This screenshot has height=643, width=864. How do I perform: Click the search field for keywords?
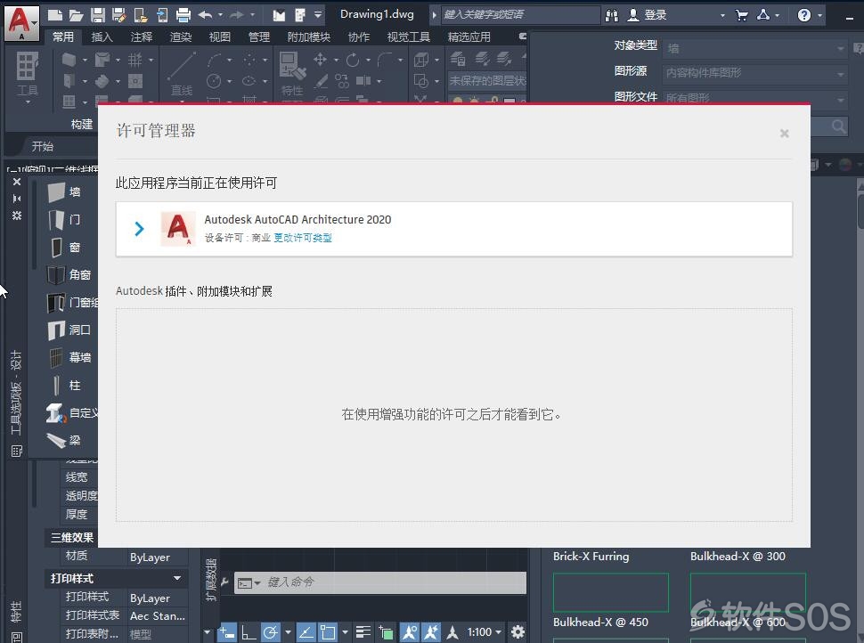(x=520, y=15)
